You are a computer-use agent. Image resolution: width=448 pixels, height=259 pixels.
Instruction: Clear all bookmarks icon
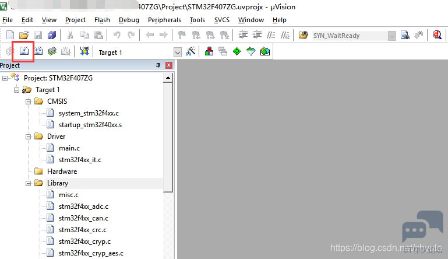[x=224, y=35]
